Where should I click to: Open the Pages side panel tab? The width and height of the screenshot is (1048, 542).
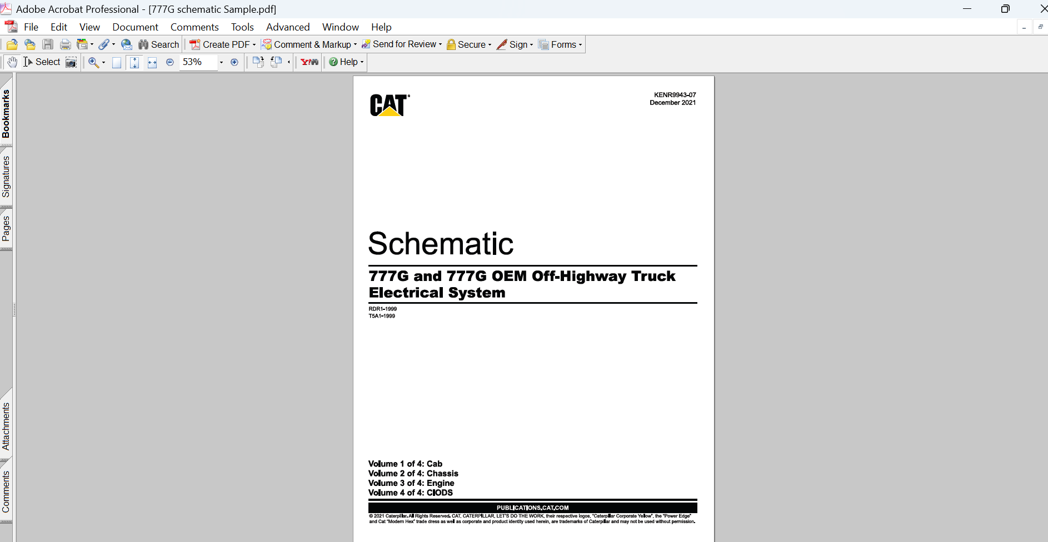tap(6, 228)
